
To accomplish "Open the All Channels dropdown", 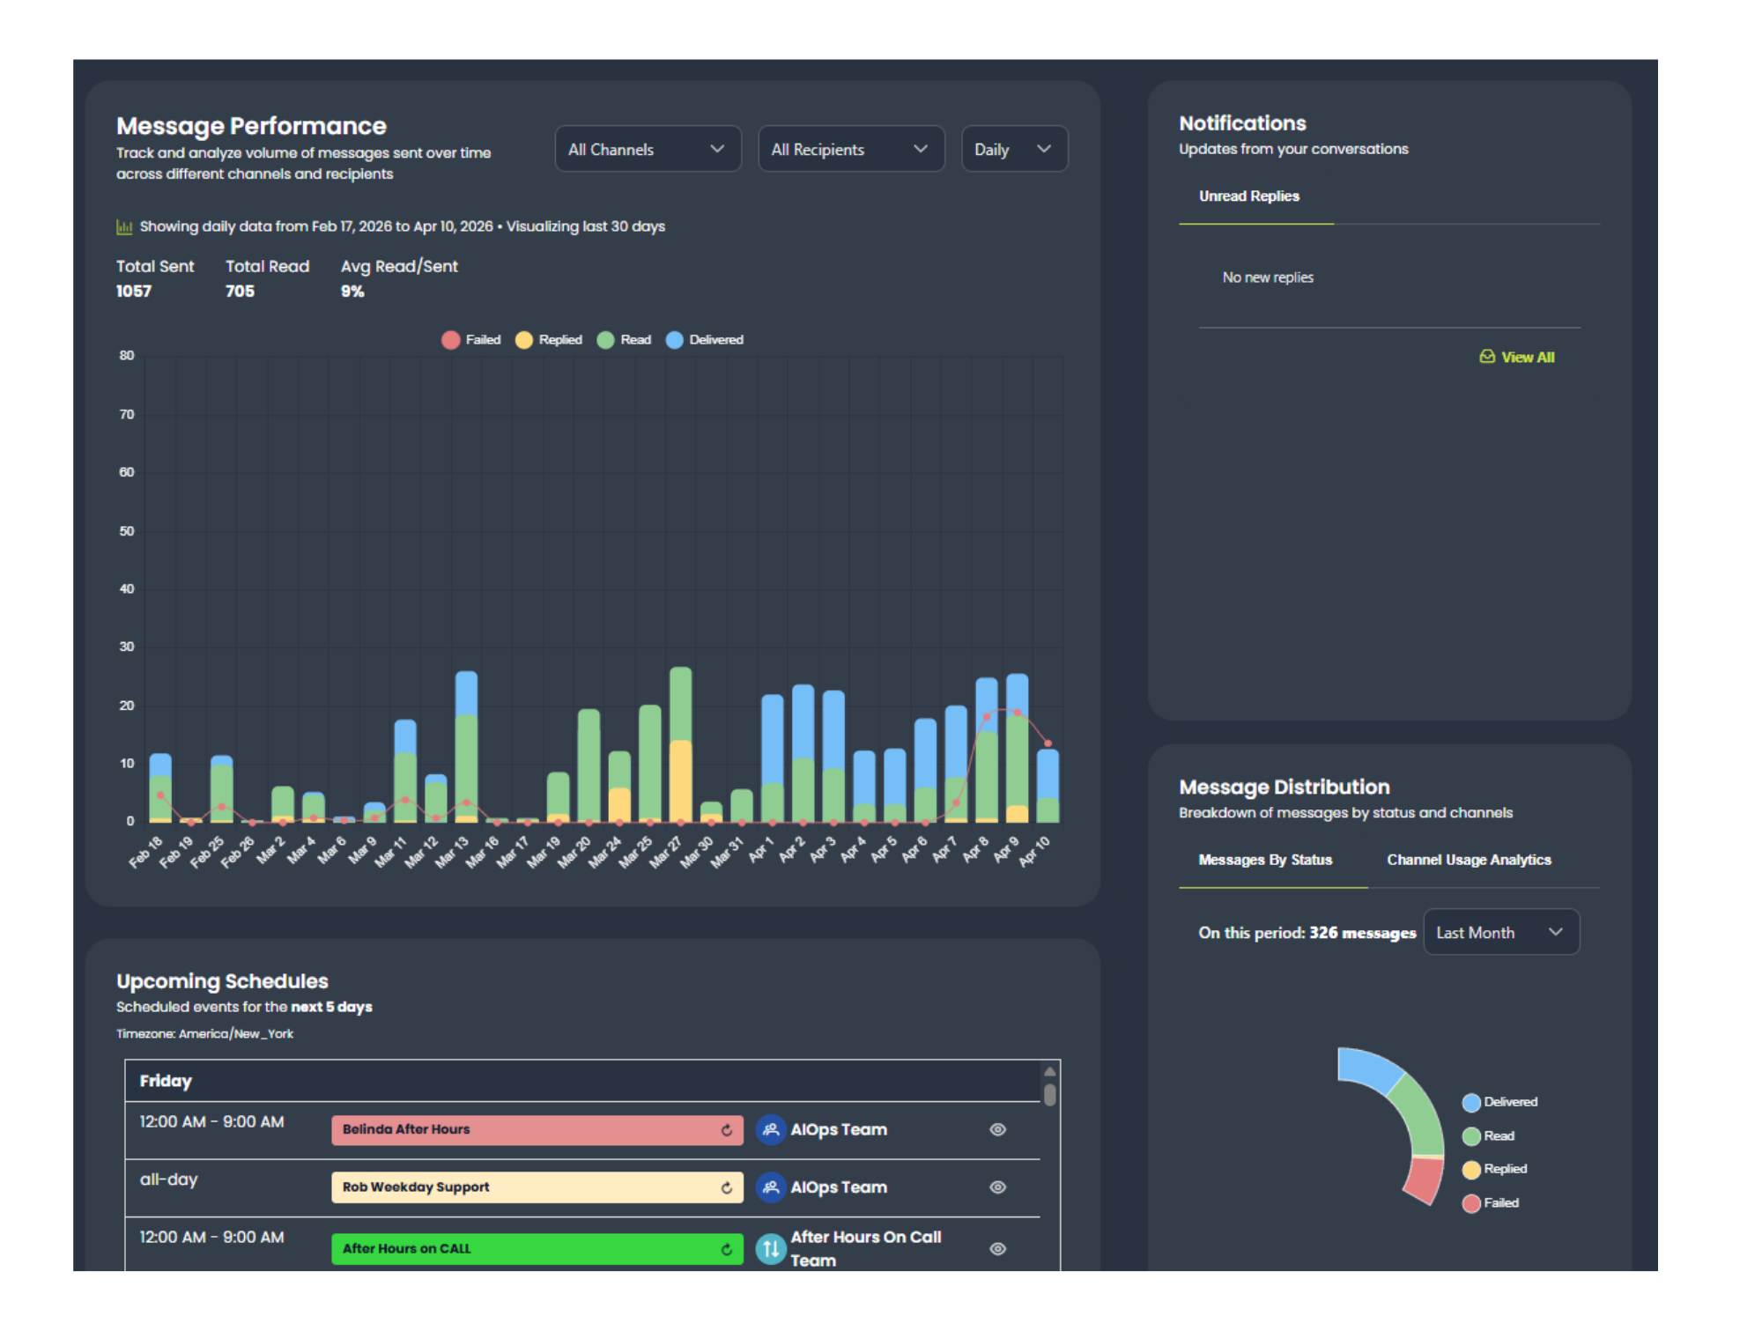I will pos(648,149).
